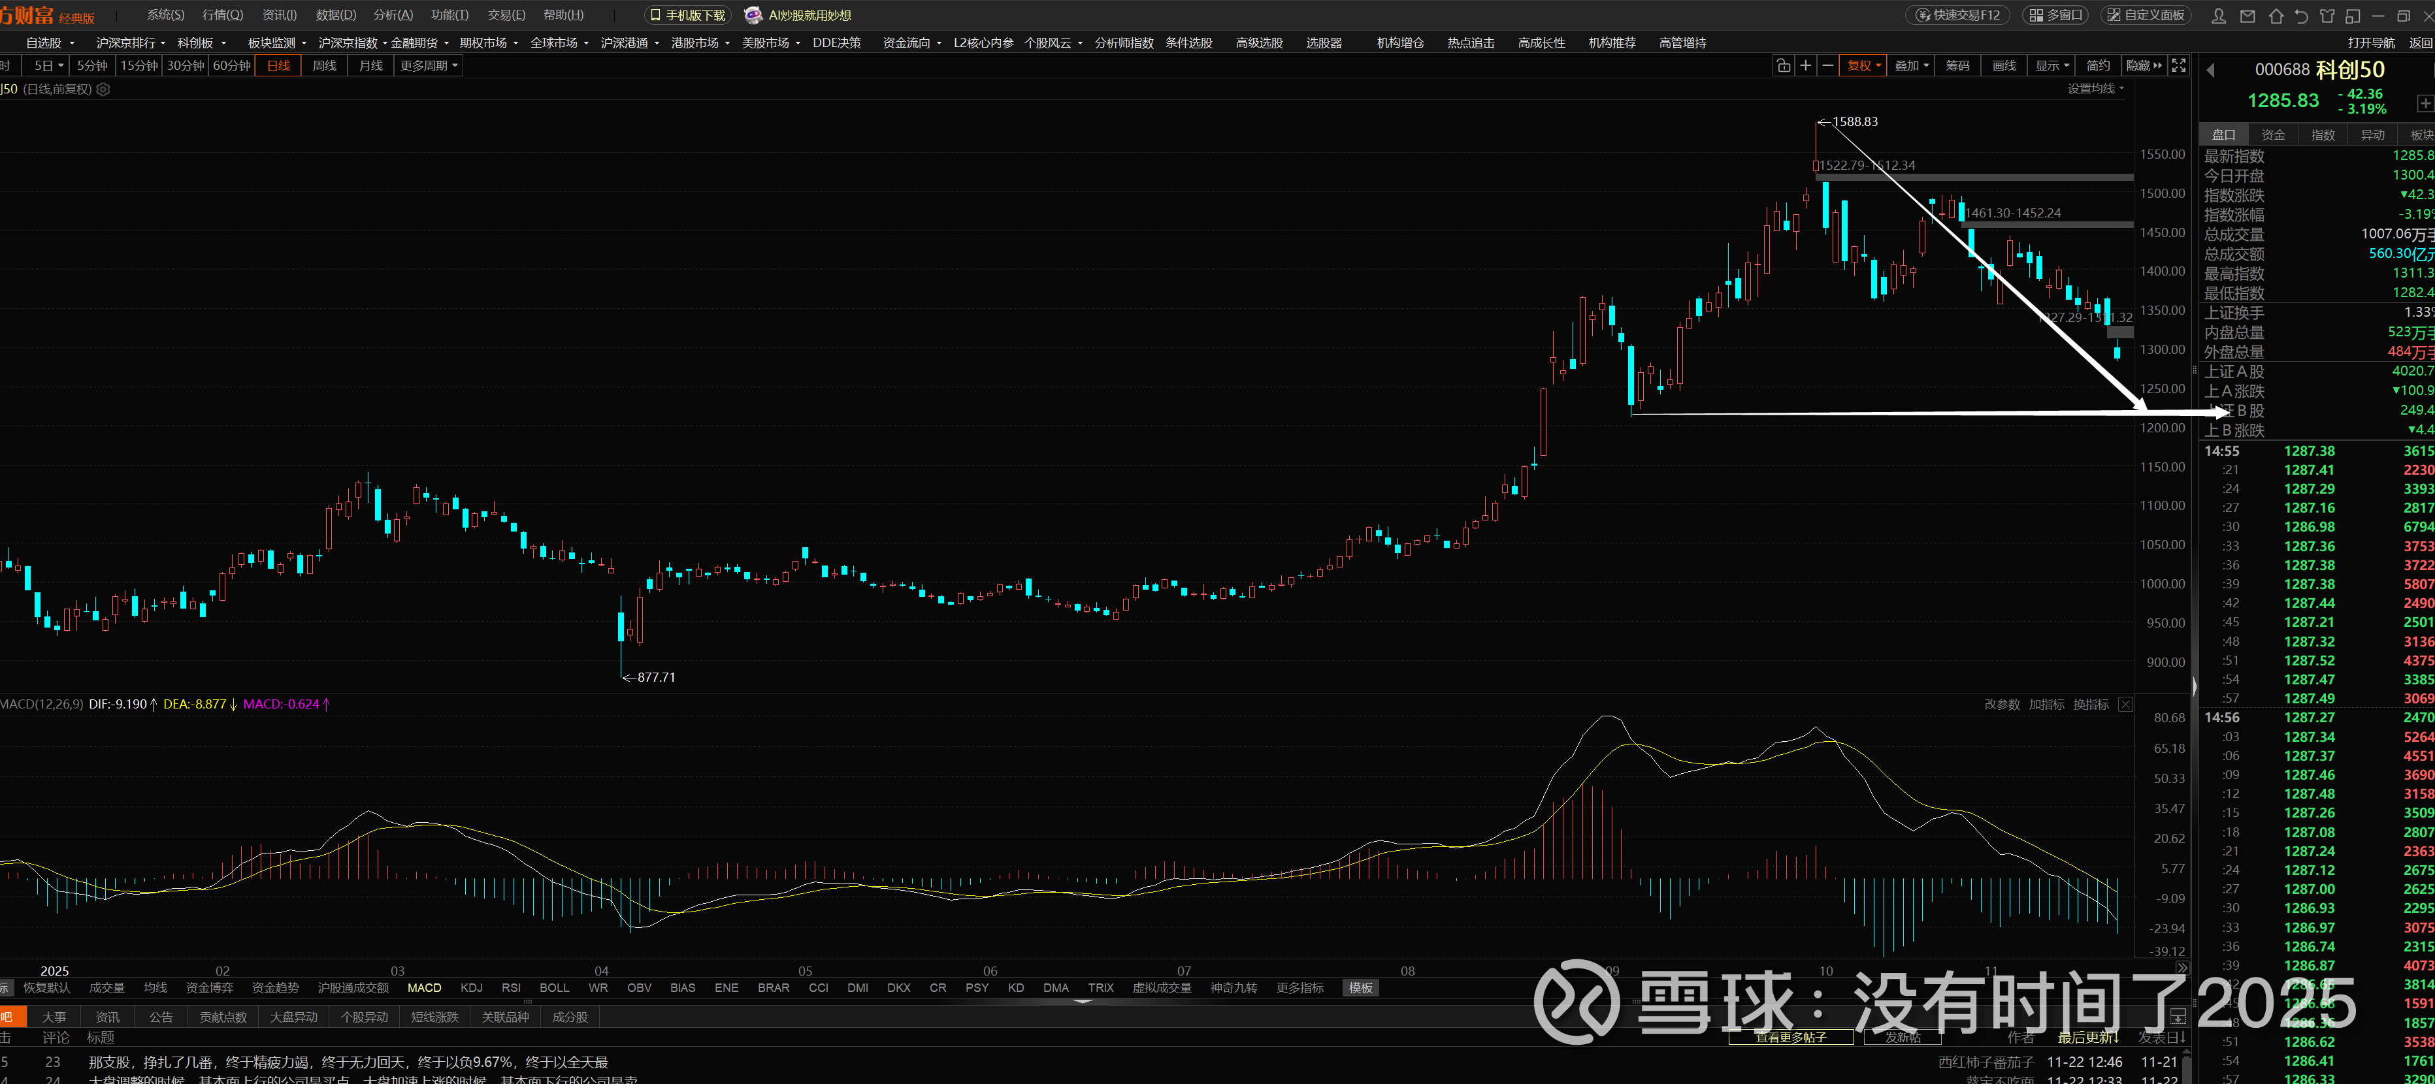Click the 自定义面板 button
2435x1084 pixels.
click(x=2148, y=15)
